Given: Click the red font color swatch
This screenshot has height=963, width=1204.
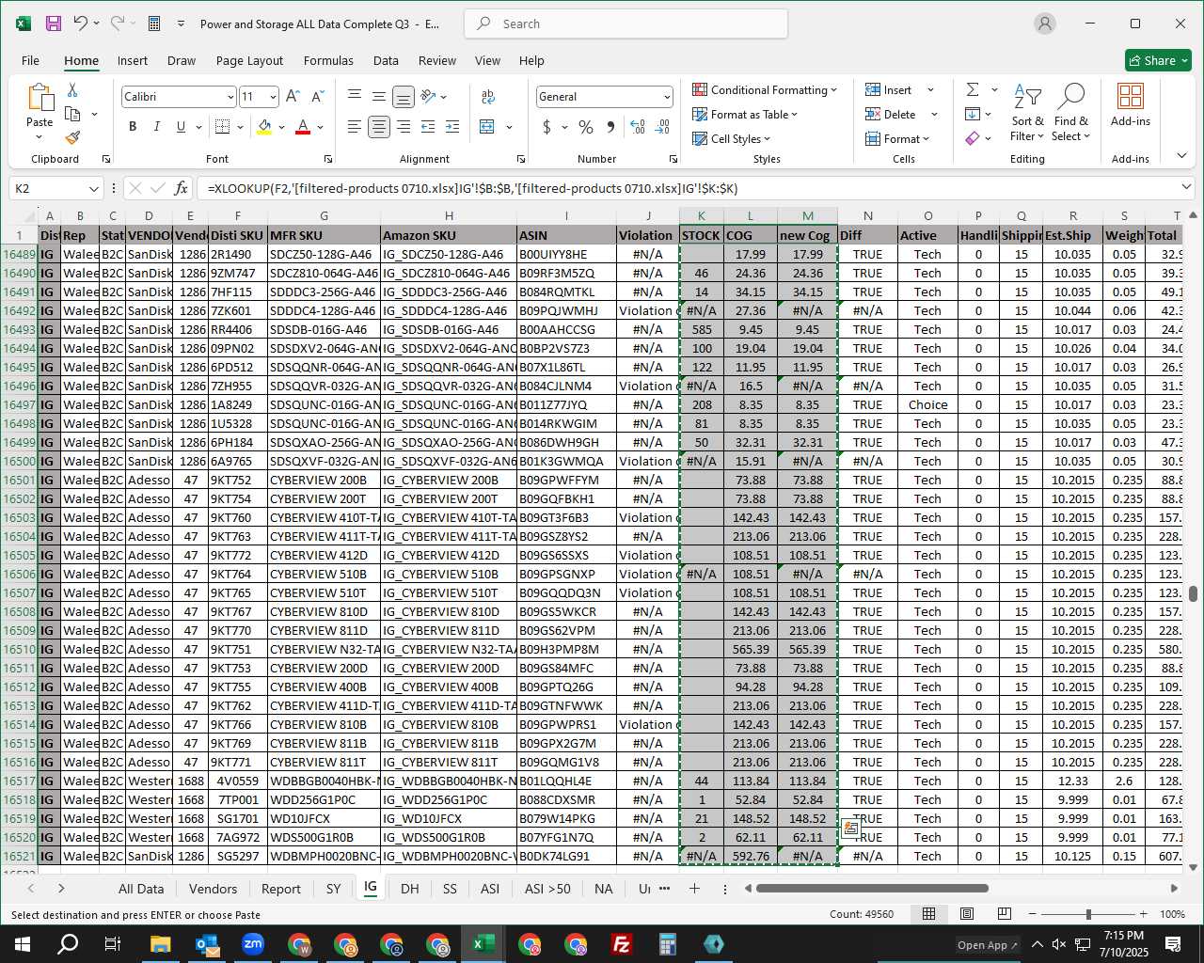Looking at the screenshot, I should [303, 126].
